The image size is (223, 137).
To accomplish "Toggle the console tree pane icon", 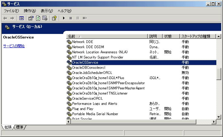I will click(22, 18).
